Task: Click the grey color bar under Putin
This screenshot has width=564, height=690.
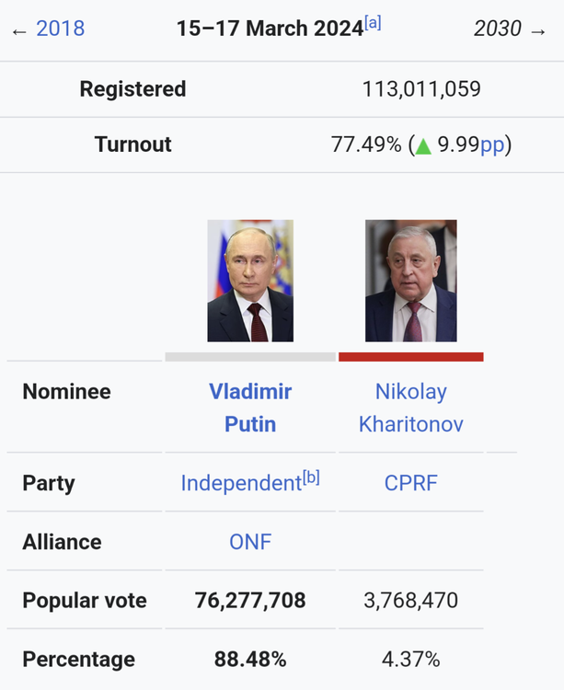Action: pyautogui.click(x=250, y=357)
